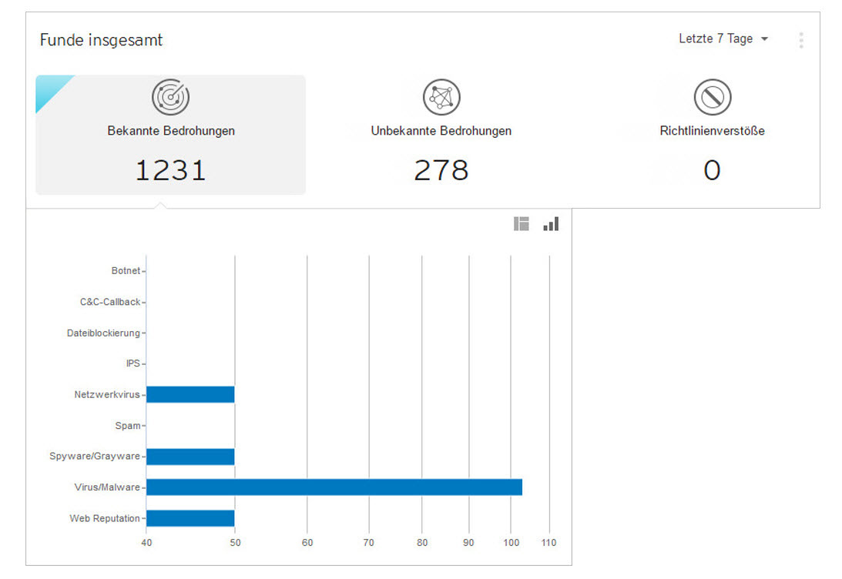Click the 1231 known threats count

[171, 170]
